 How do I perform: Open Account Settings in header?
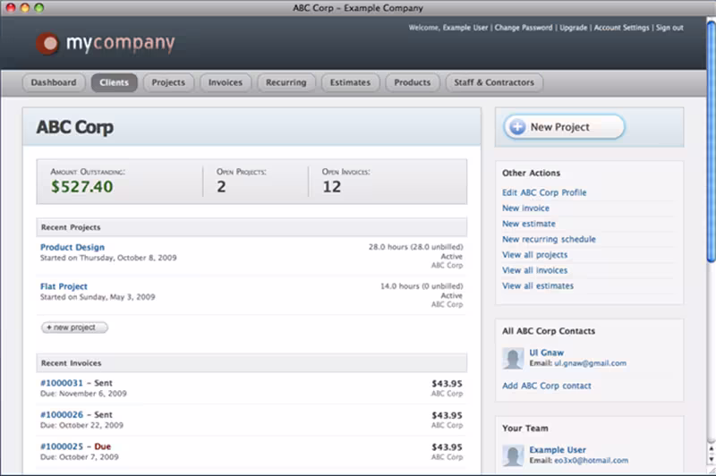621,28
